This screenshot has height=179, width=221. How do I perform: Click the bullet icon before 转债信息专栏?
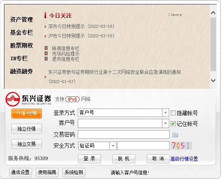[46, 48]
